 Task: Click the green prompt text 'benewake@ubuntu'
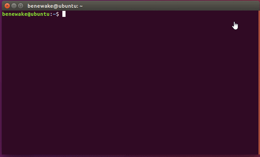[26, 14]
